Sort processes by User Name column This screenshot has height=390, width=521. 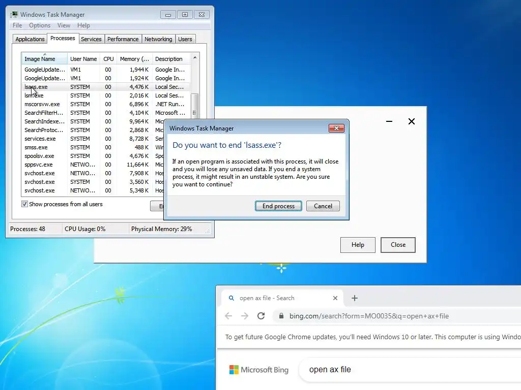83,59
